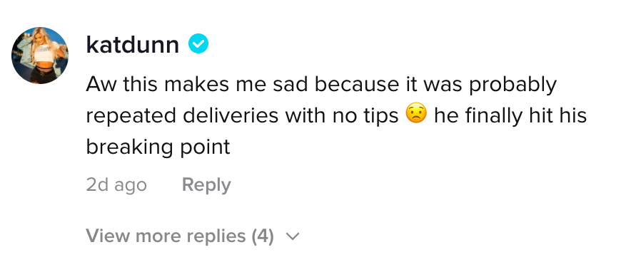Select the comment's first line about sad
This screenshot has height=257, width=626.
tap(321, 85)
